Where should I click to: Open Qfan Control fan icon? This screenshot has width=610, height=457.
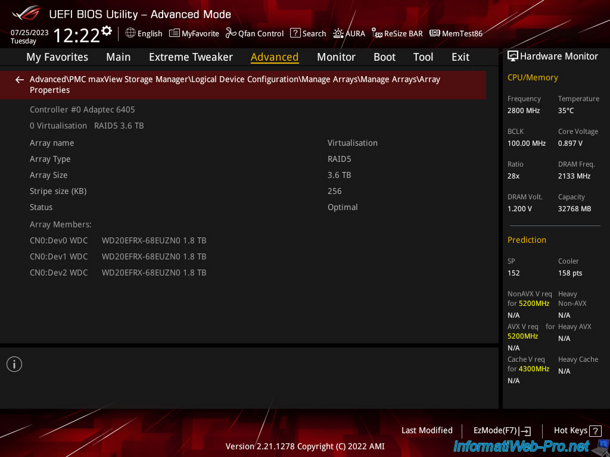pos(231,33)
